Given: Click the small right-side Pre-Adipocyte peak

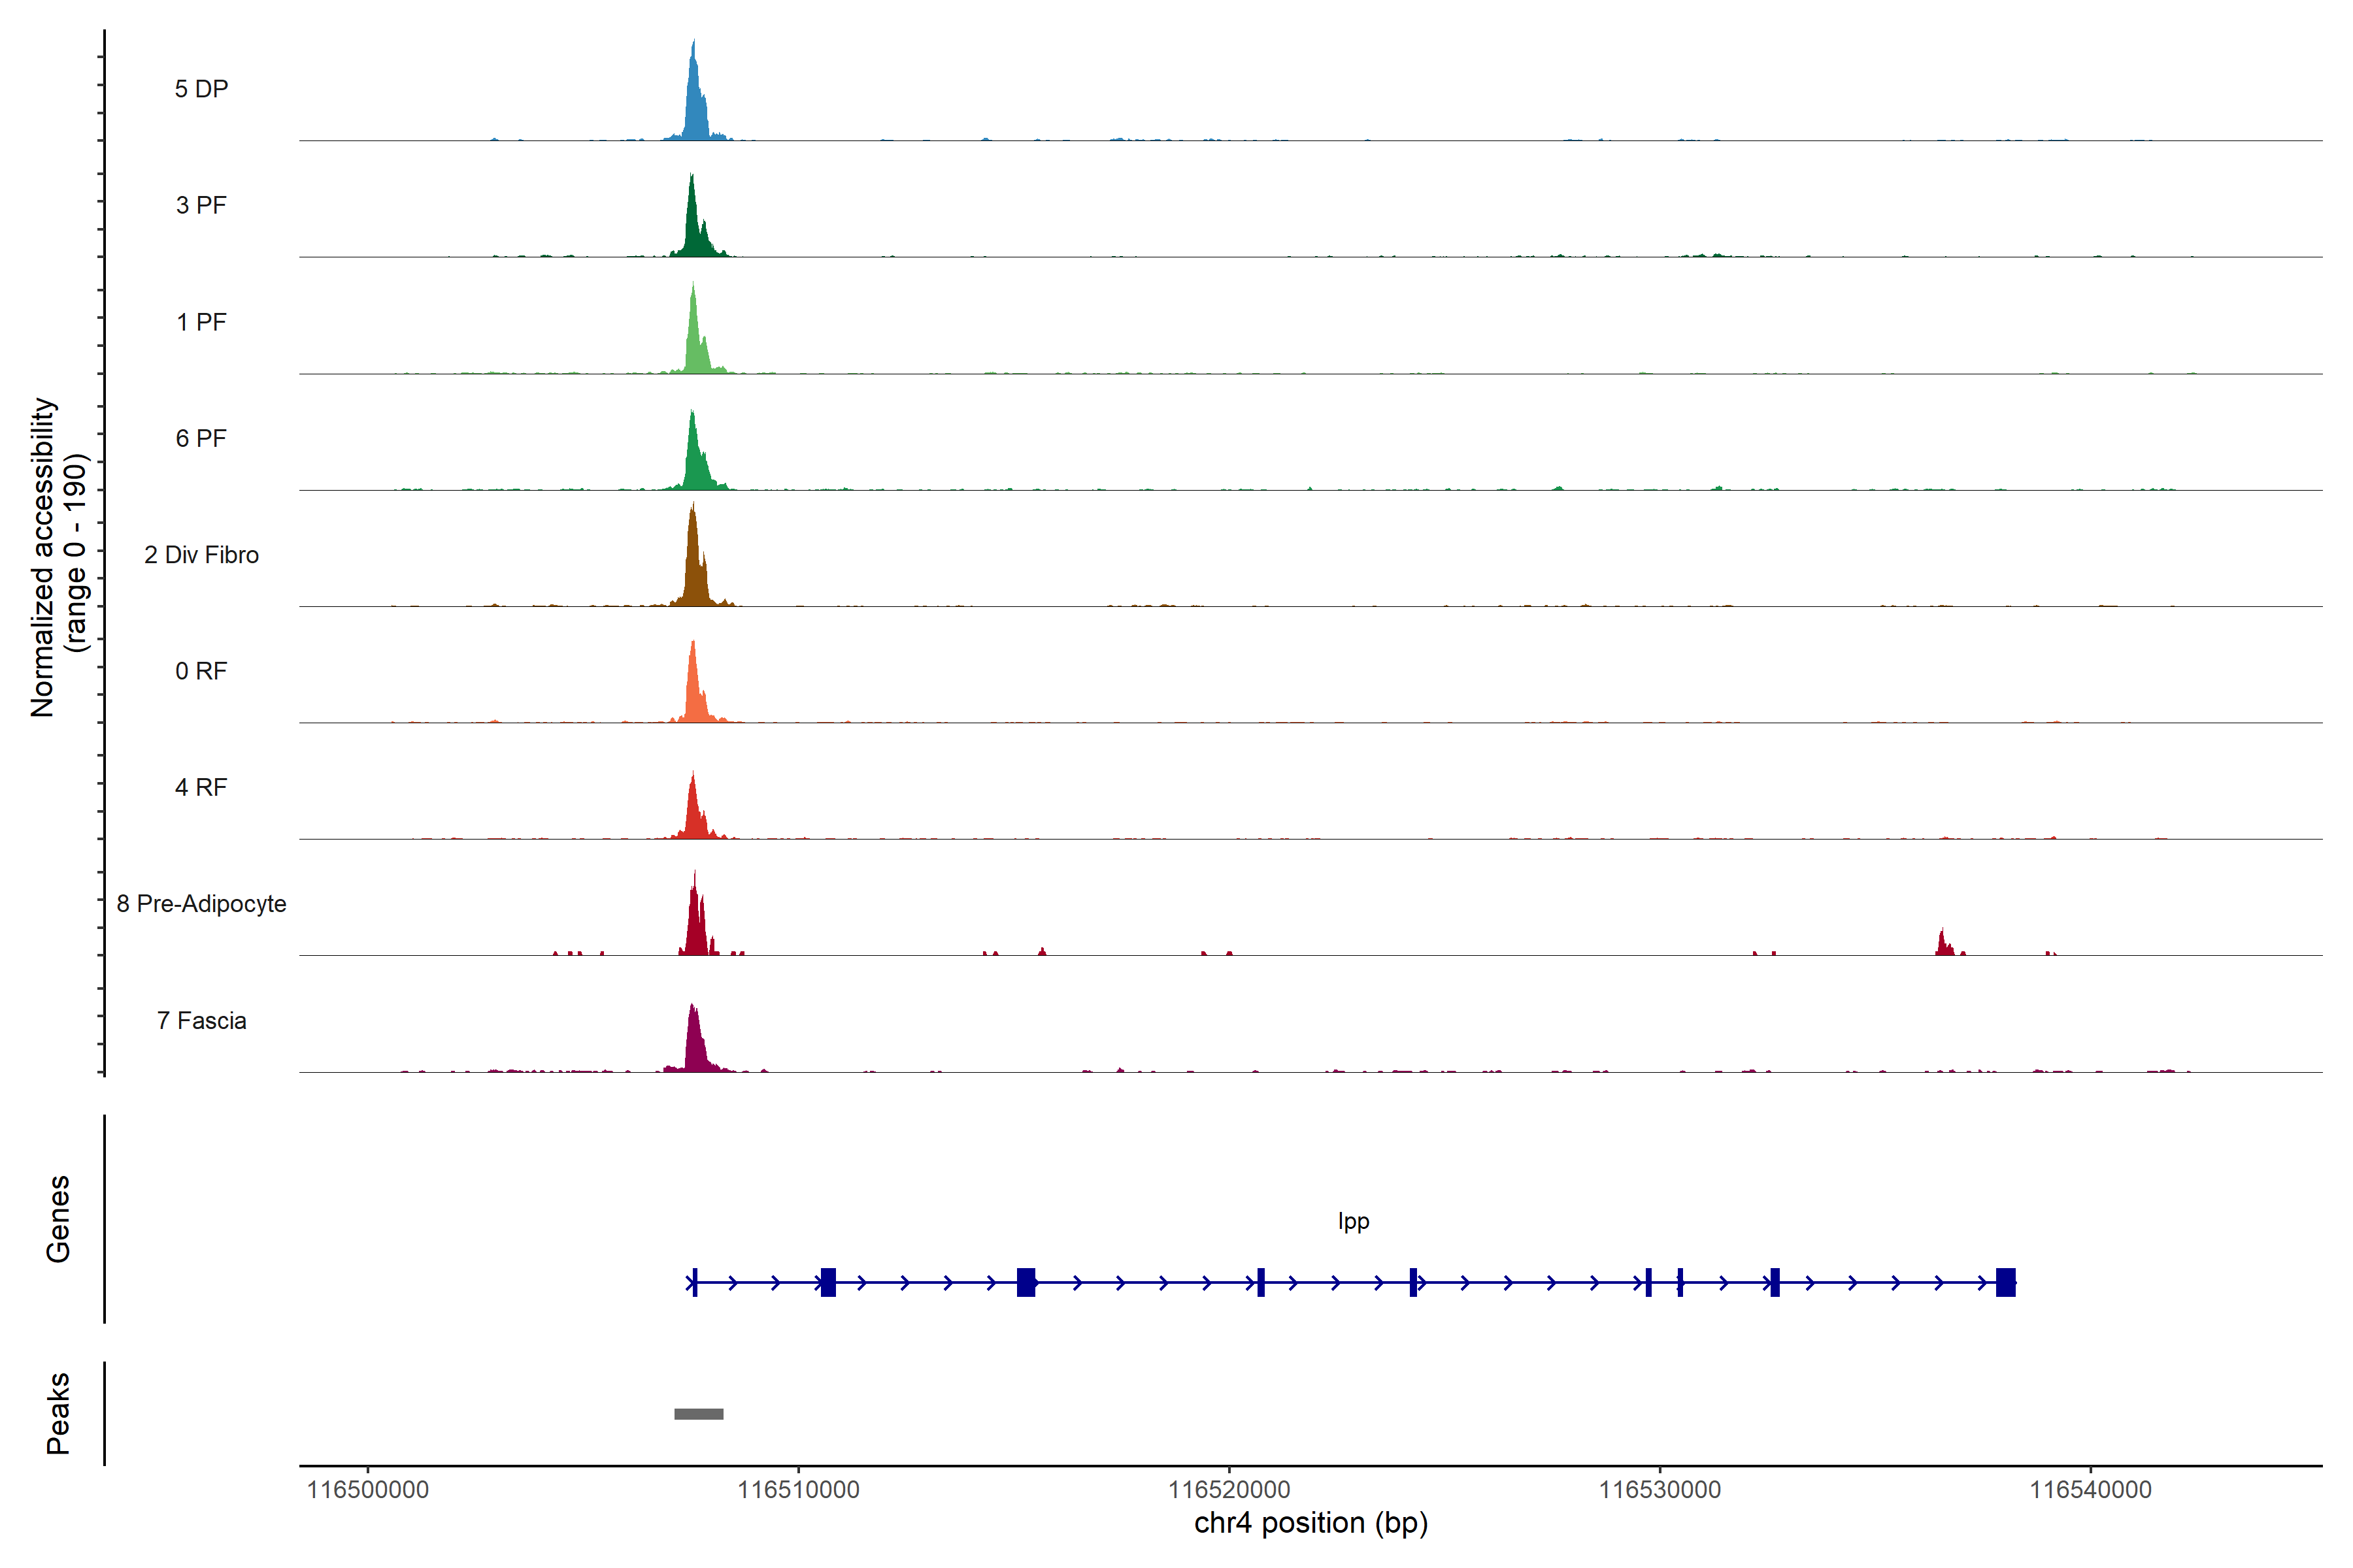Looking at the screenshot, I should pos(1943,945).
